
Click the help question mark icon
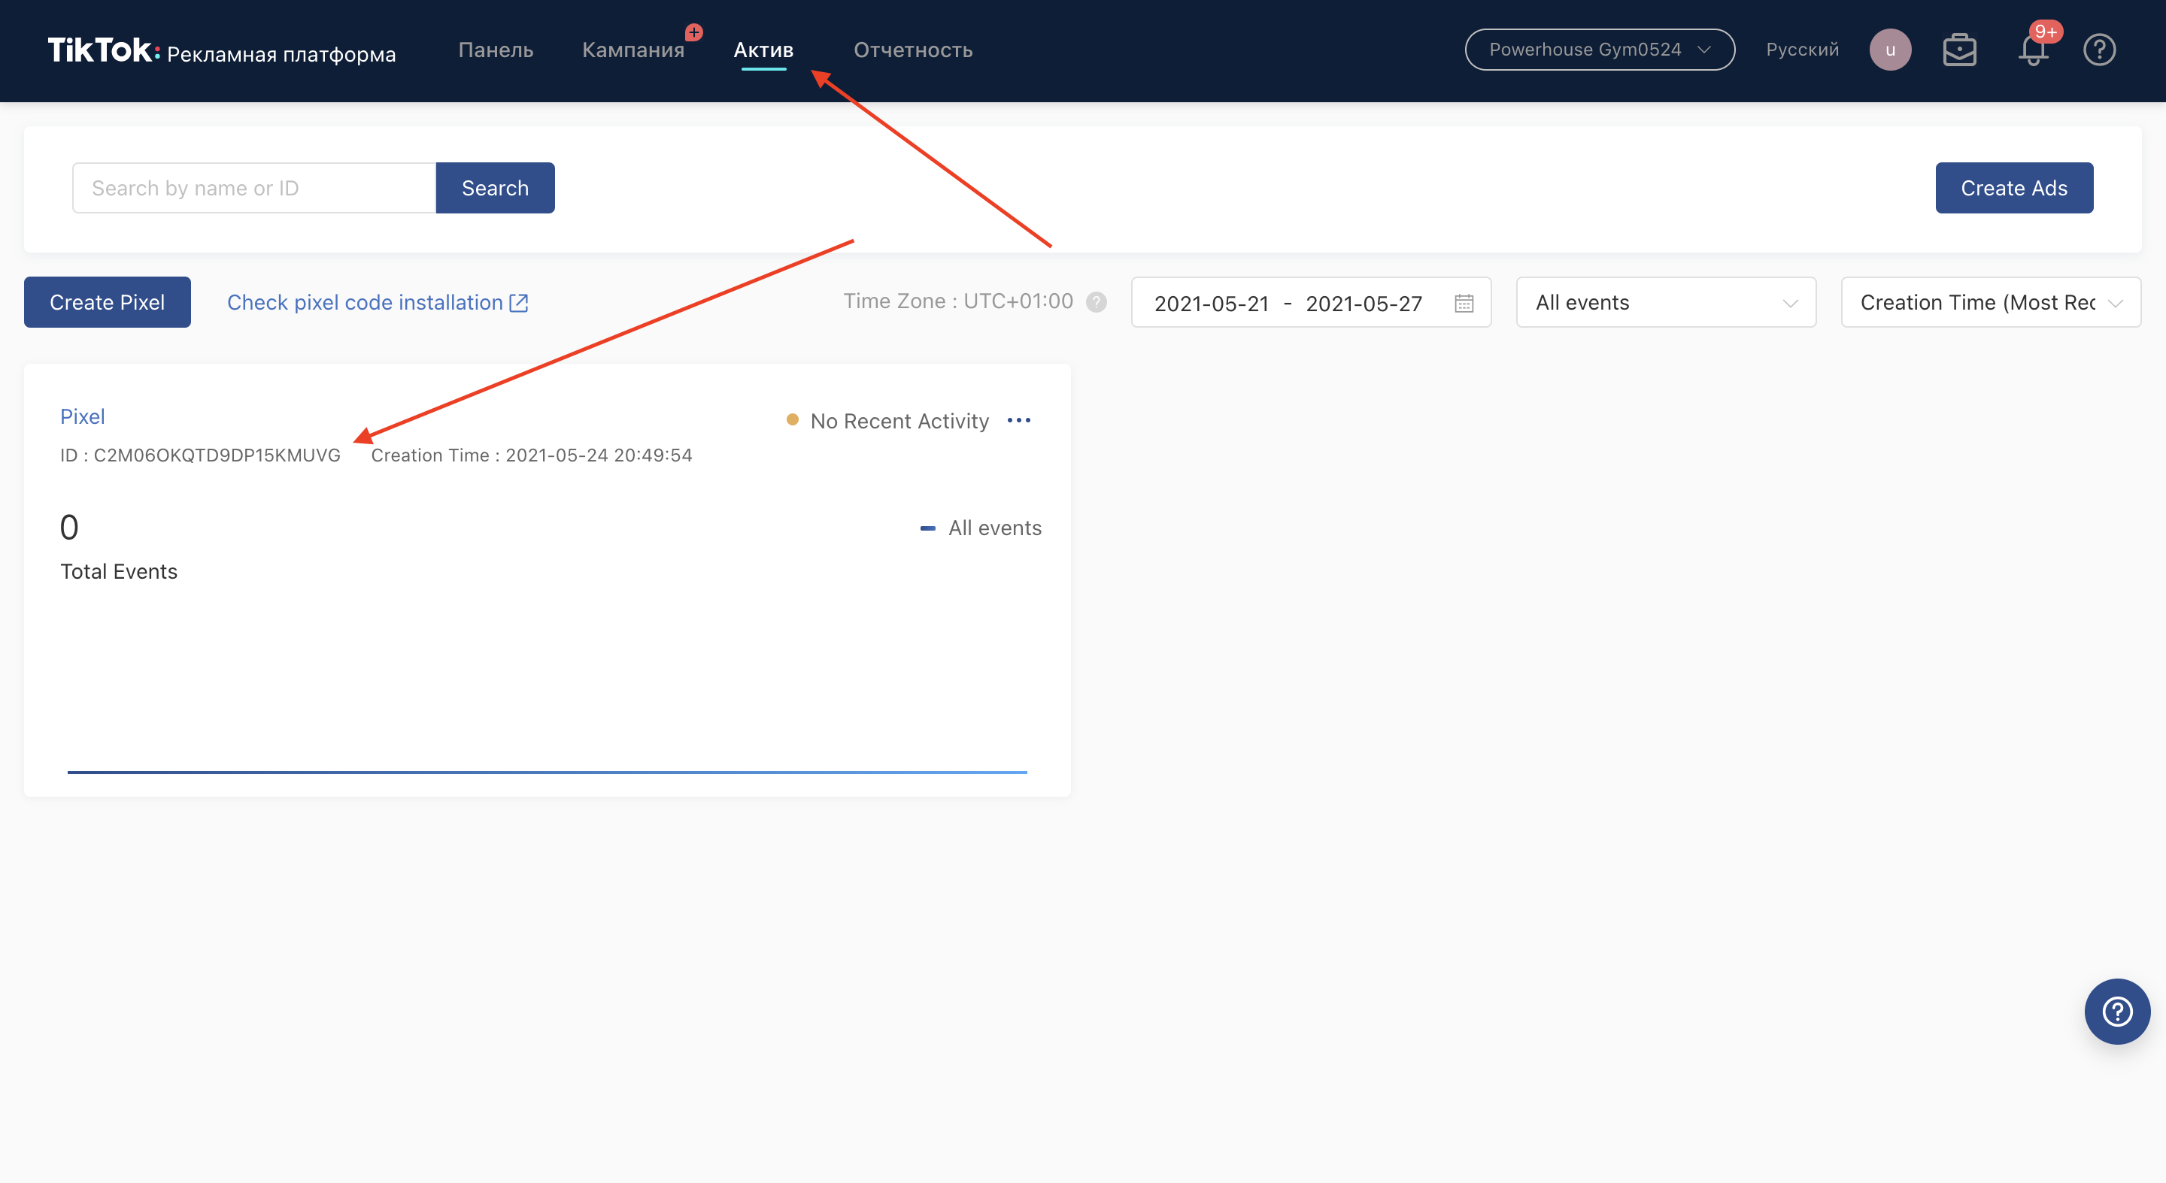point(2101,50)
